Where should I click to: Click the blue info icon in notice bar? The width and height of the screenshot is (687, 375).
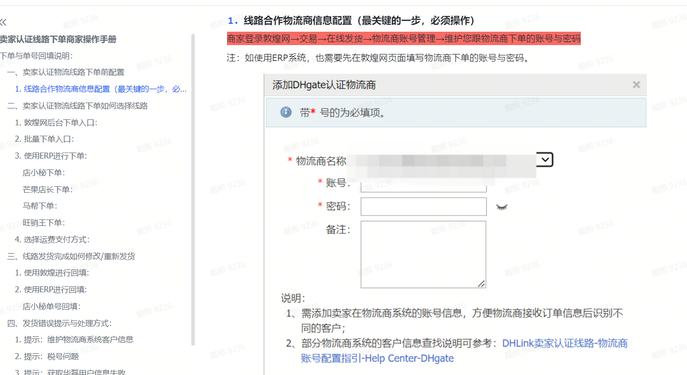point(286,112)
